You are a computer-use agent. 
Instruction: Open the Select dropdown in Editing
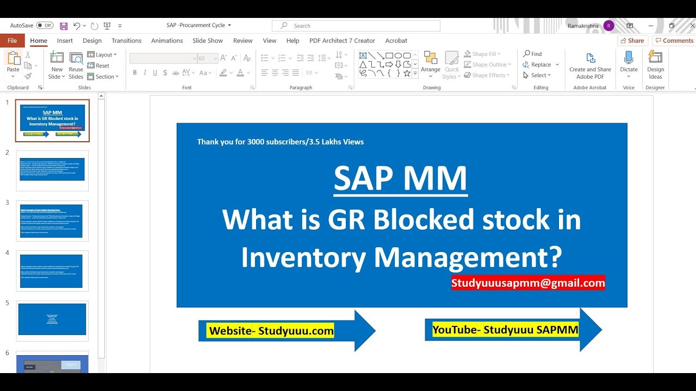[537, 75]
